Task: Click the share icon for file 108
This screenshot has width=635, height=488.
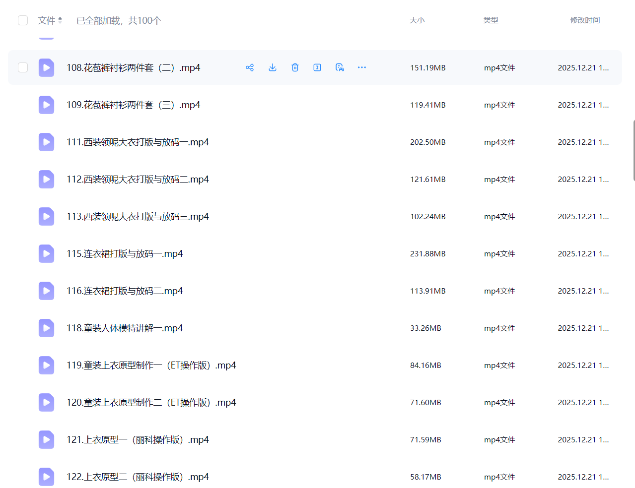Action: coord(250,67)
